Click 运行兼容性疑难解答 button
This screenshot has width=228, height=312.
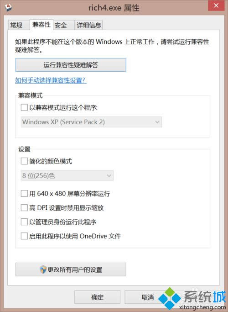(x=71, y=65)
